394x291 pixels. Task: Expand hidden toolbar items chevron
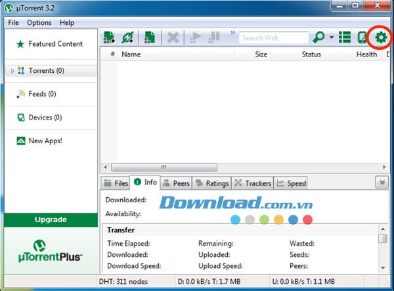pyautogui.click(x=233, y=32)
